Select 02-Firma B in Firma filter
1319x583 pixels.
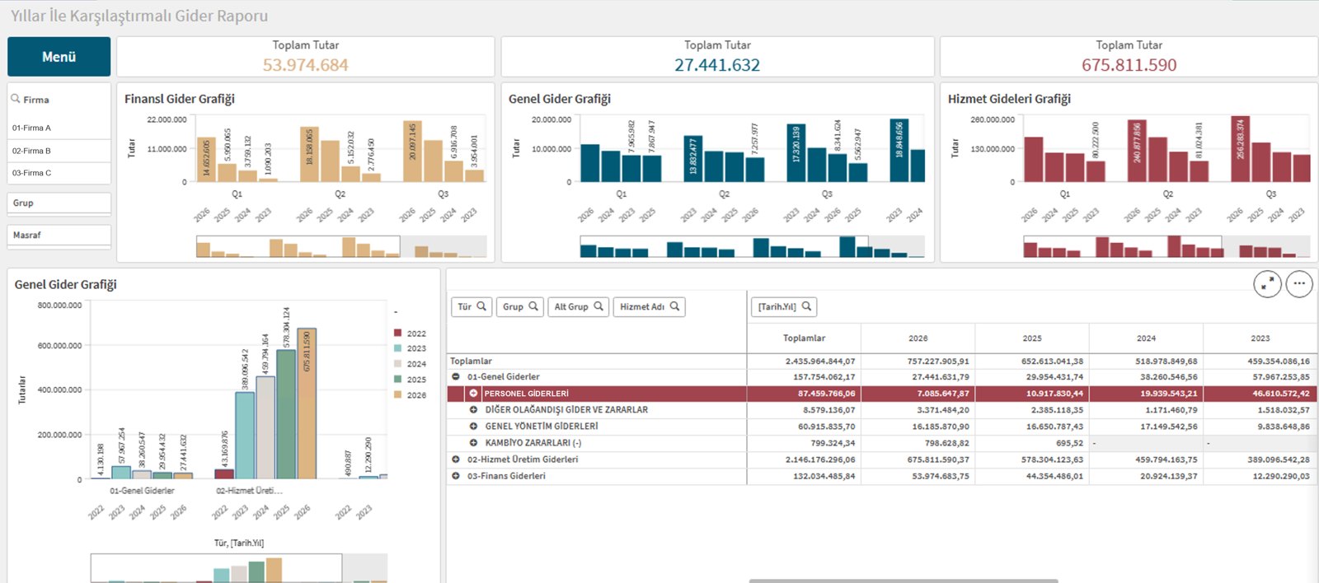point(59,151)
